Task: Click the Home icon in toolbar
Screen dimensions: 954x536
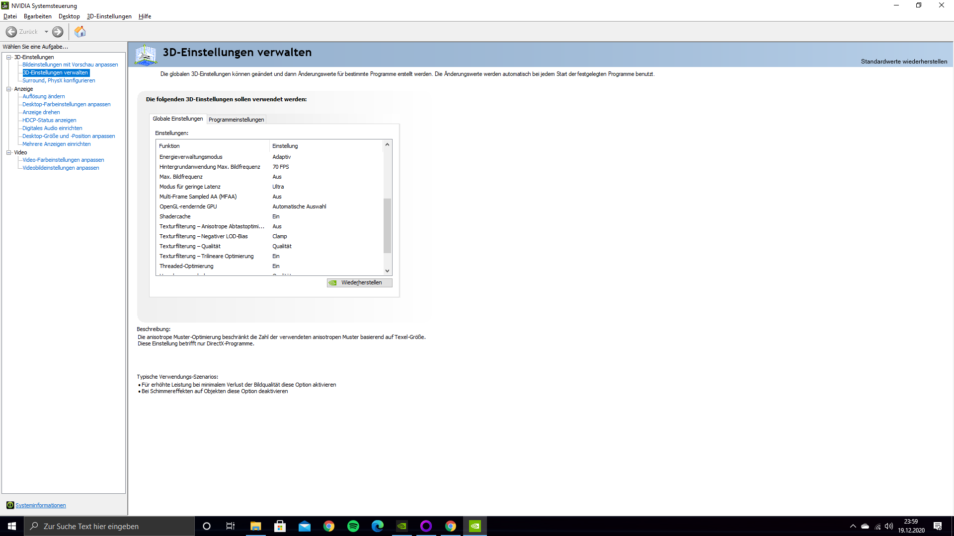Action: 80,32
